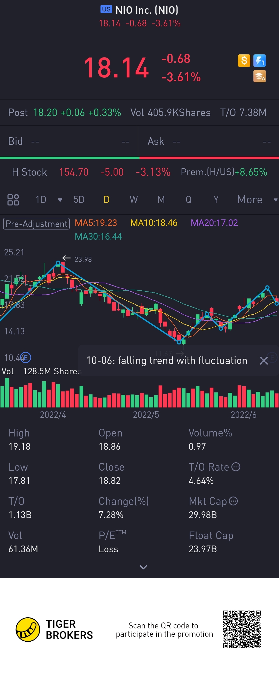Tap the Tiger Brokers logo

coord(54,630)
